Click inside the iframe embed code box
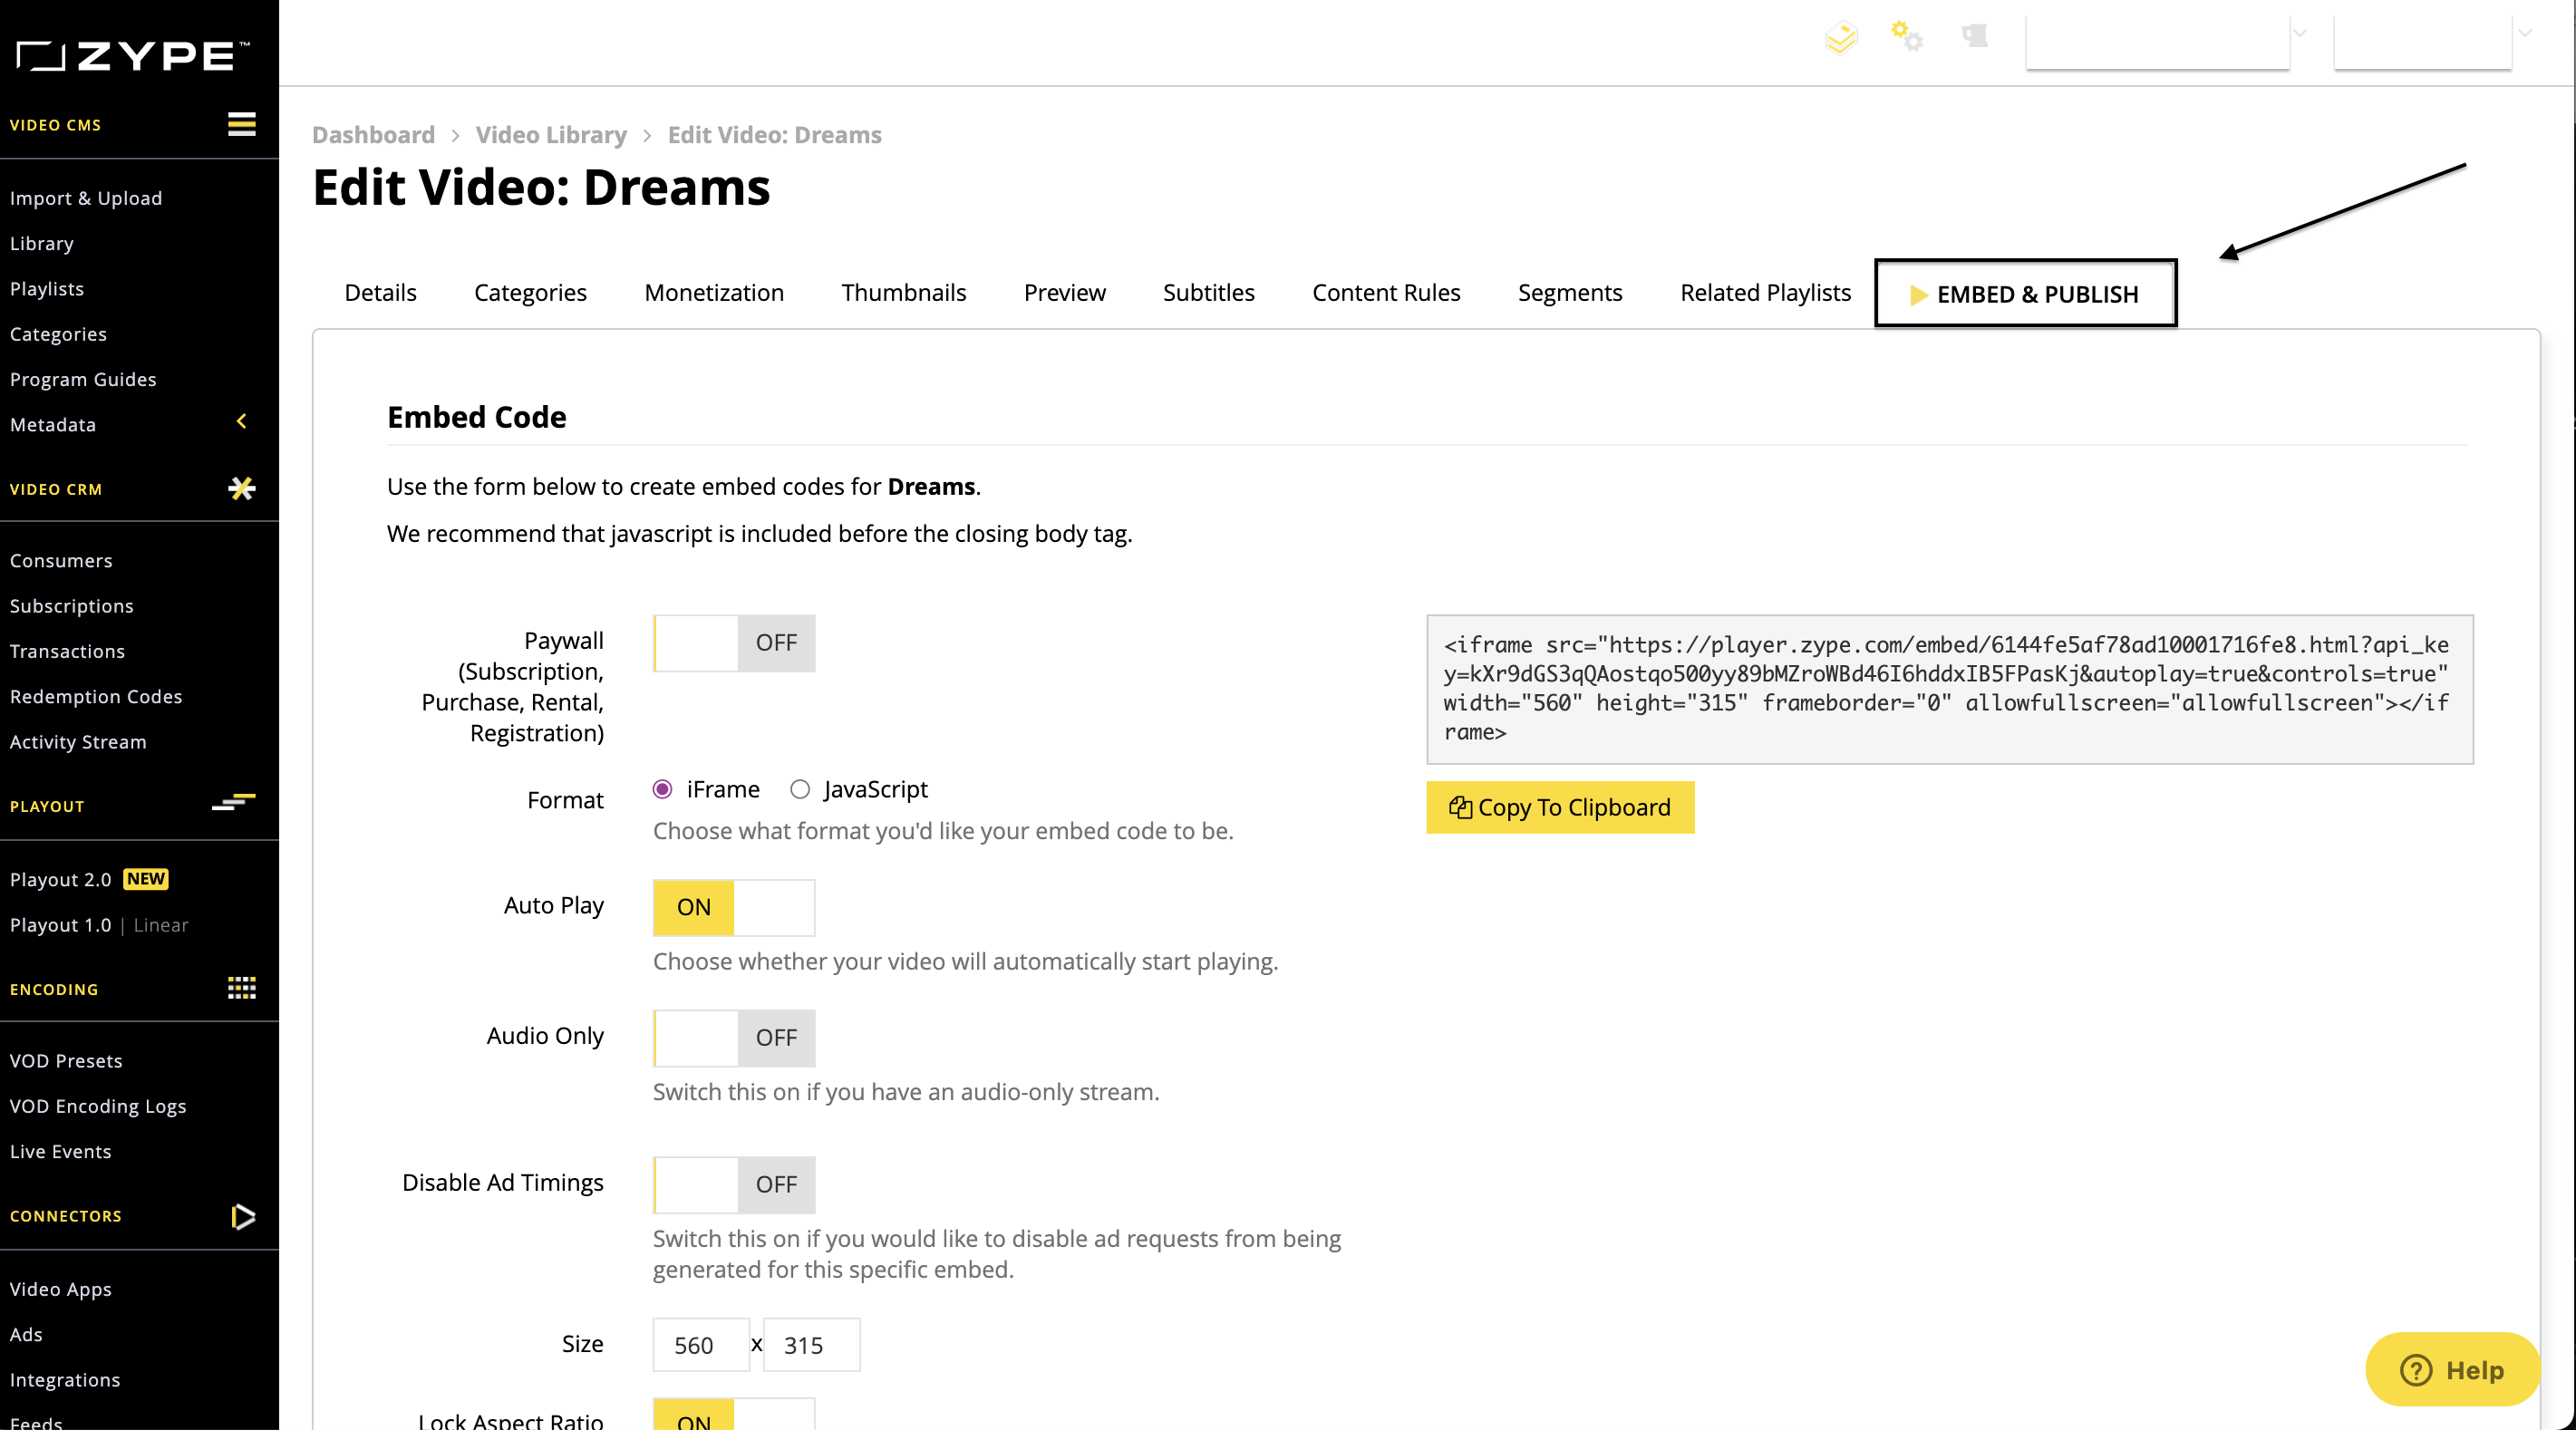2576x1430 pixels. click(1949, 689)
